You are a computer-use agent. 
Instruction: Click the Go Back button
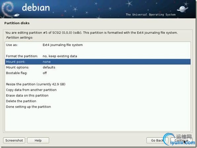[x=157, y=140]
